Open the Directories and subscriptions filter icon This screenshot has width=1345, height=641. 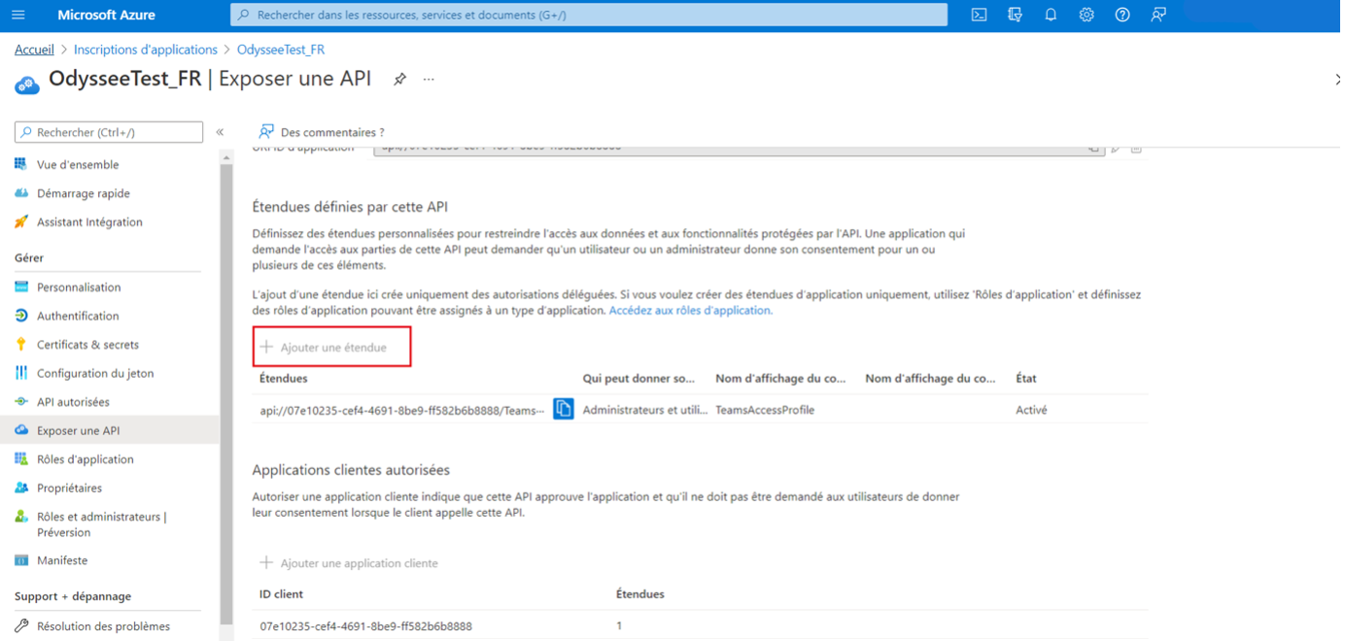click(1016, 15)
